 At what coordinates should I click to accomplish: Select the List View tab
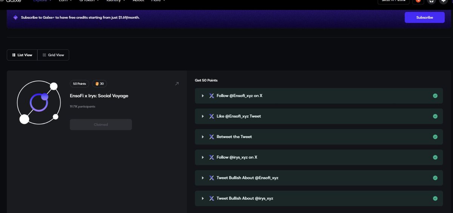pos(22,55)
